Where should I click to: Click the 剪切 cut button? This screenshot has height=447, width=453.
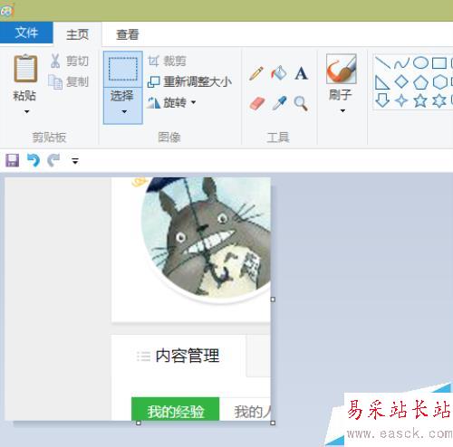(x=70, y=61)
